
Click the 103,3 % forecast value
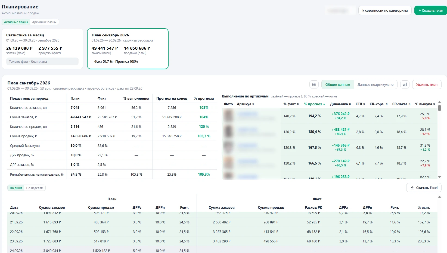pos(204,136)
